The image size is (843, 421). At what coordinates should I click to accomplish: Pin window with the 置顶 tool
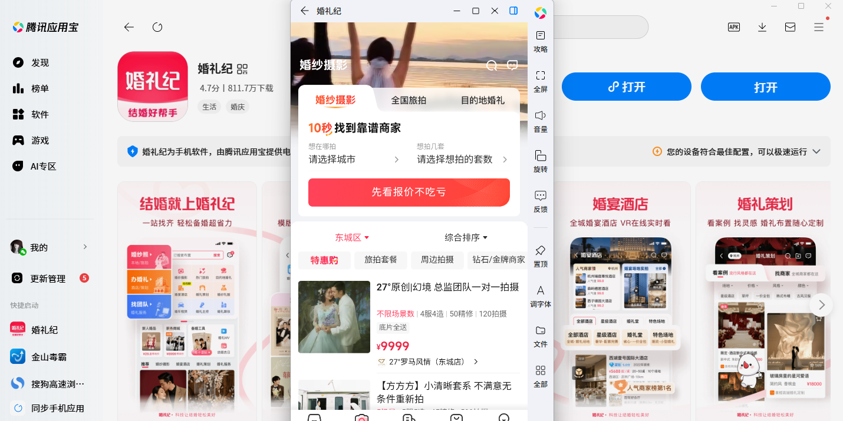pyautogui.click(x=541, y=256)
